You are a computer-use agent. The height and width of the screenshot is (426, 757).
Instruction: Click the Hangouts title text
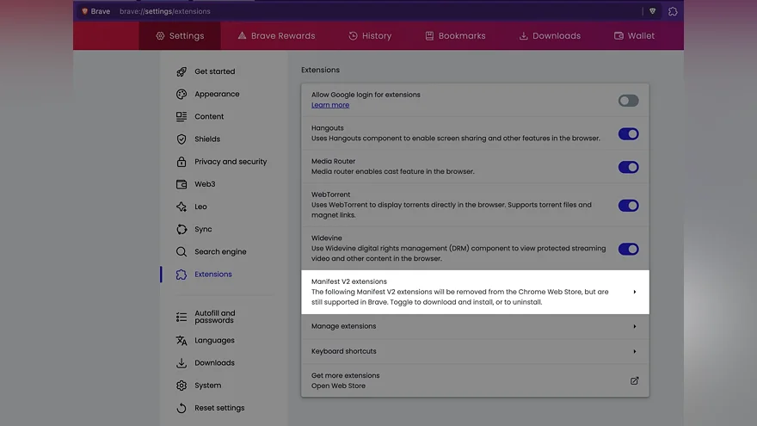[x=328, y=128]
